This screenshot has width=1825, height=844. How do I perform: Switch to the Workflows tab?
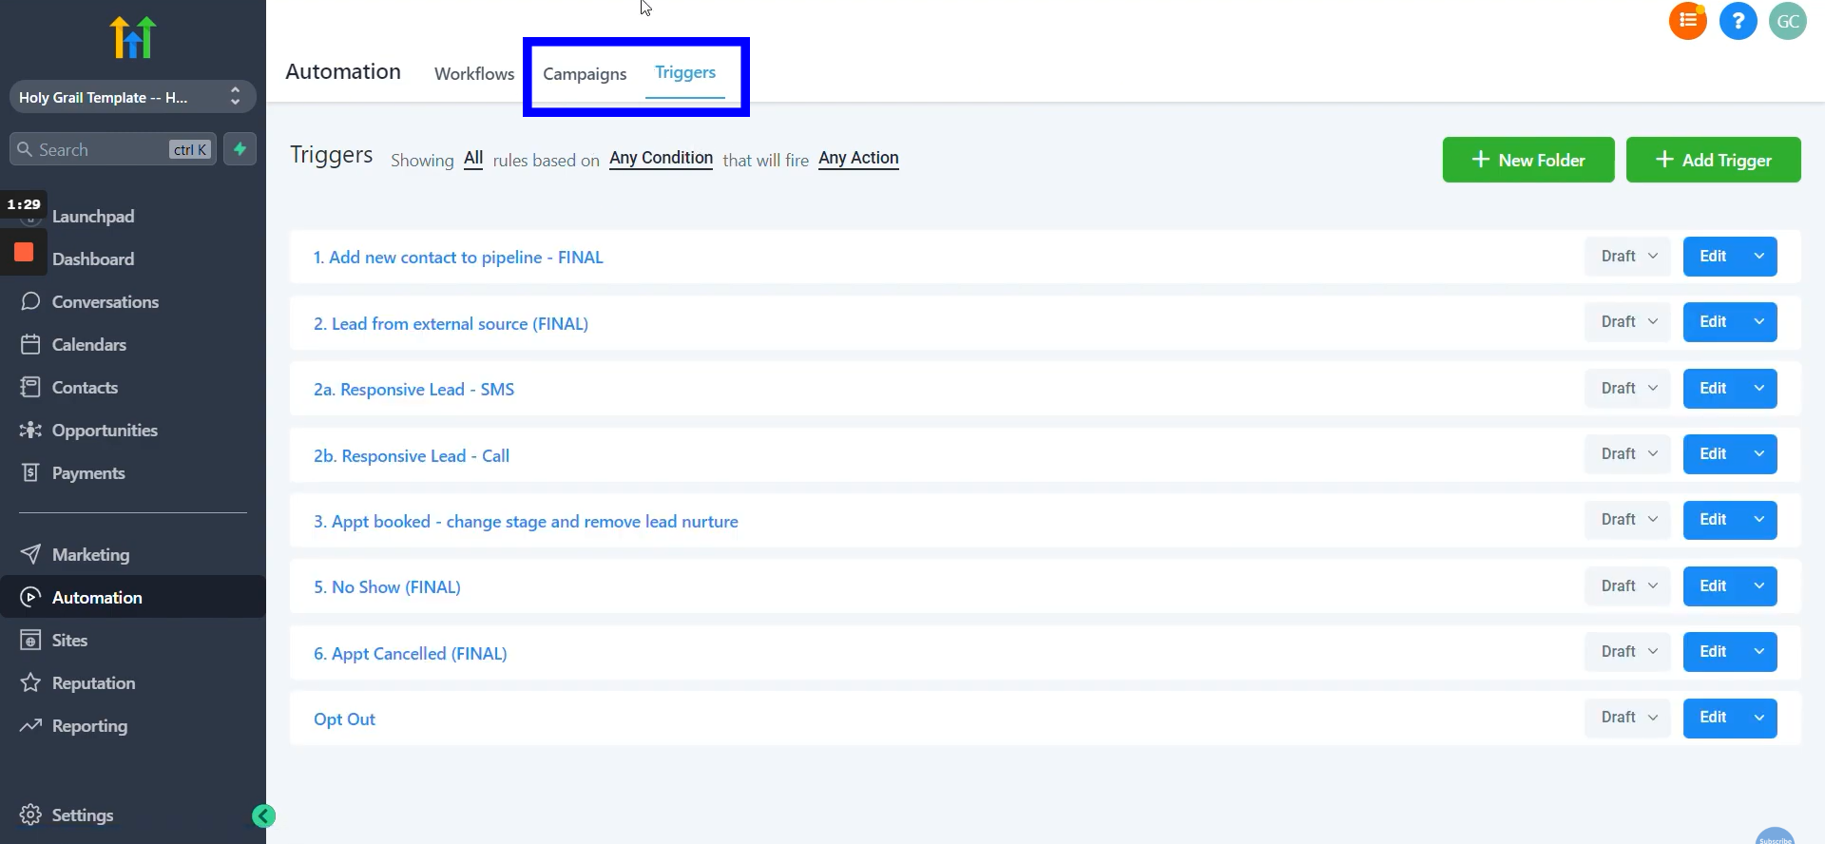click(x=473, y=74)
